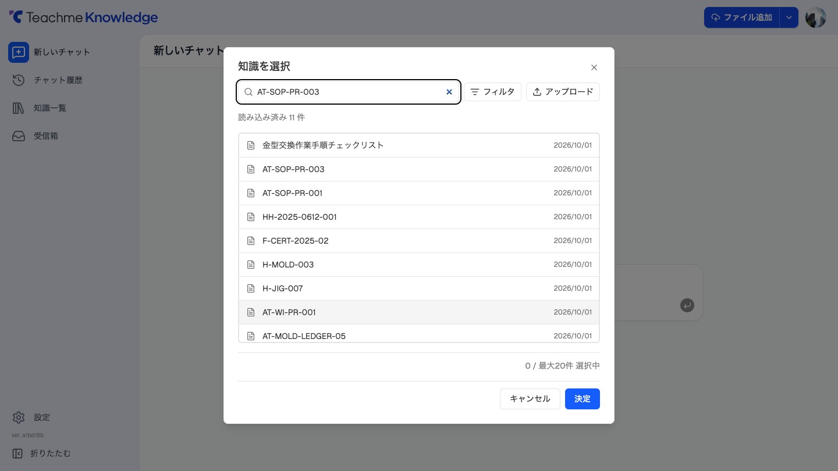Collapse the sidebar with 折りたたむ
The width and height of the screenshot is (838, 471).
point(42,453)
